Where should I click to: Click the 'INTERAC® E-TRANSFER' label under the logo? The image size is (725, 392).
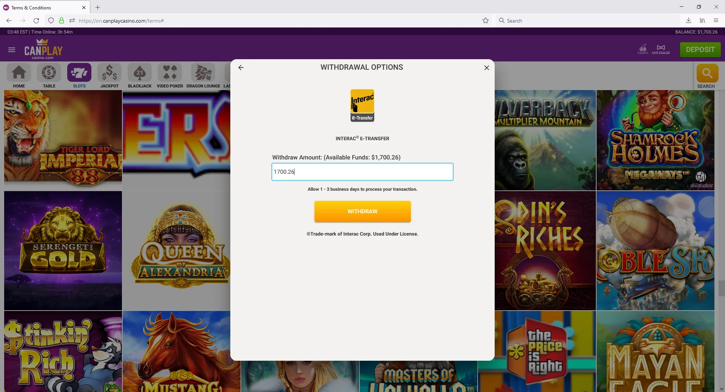coord(362,138)
